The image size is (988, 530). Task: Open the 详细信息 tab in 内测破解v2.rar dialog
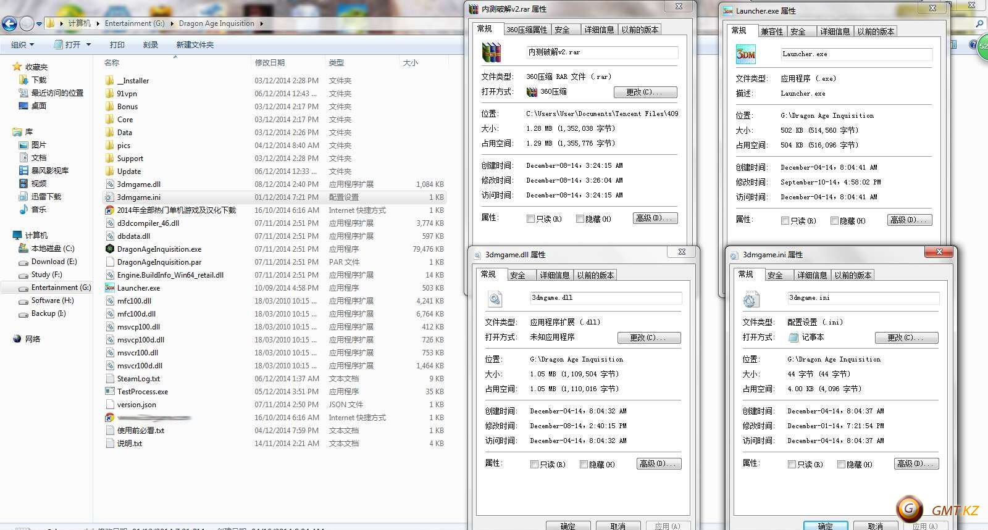[599, 30]
